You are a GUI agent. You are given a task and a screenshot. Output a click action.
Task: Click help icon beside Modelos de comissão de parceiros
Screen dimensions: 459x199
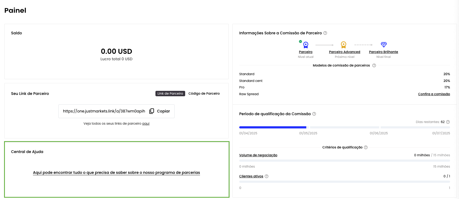click(374, 65)
